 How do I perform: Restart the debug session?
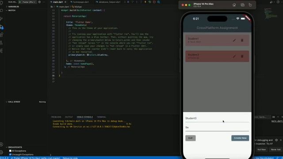[x=150, y=2]
